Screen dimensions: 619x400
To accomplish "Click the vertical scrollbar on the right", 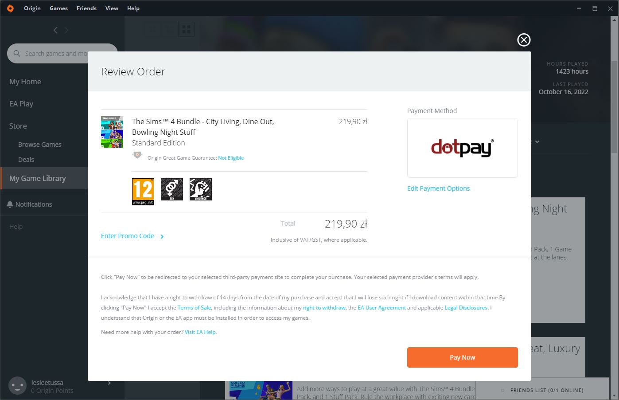I will point(614,106).
